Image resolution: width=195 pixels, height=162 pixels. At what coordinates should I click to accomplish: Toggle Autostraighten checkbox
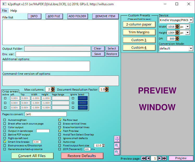(5, 120)
